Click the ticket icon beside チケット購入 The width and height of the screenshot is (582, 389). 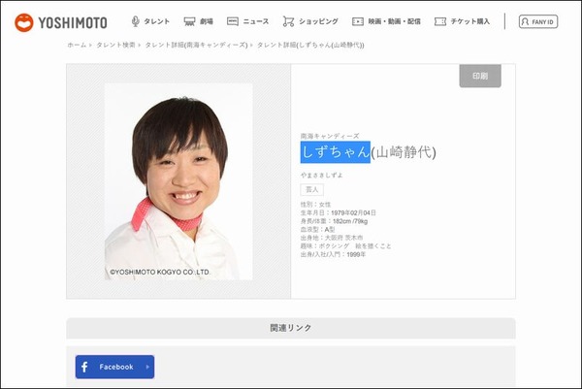[440, 21]
